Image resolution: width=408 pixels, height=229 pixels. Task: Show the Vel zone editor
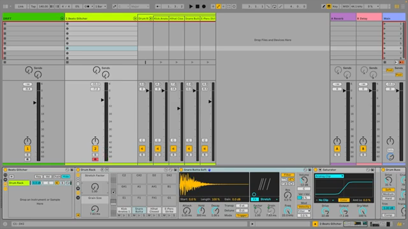tap(47, 177)
